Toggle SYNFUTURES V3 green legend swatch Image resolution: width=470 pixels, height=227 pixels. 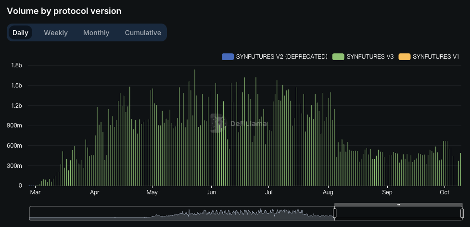338,57
